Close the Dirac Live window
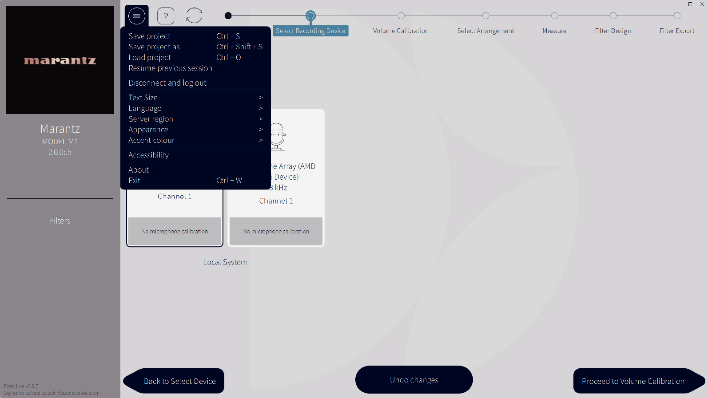 click(702, 4)
